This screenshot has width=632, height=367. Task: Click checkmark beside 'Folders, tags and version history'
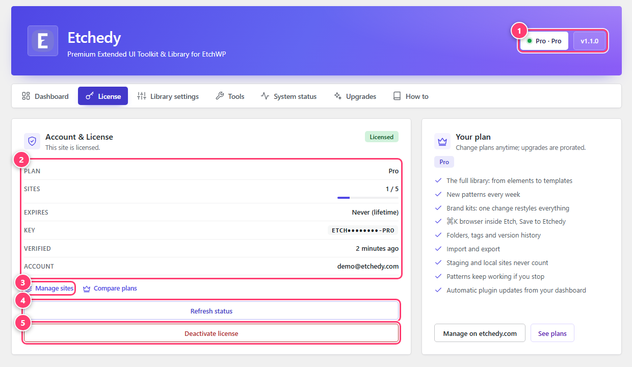(438, 235)
